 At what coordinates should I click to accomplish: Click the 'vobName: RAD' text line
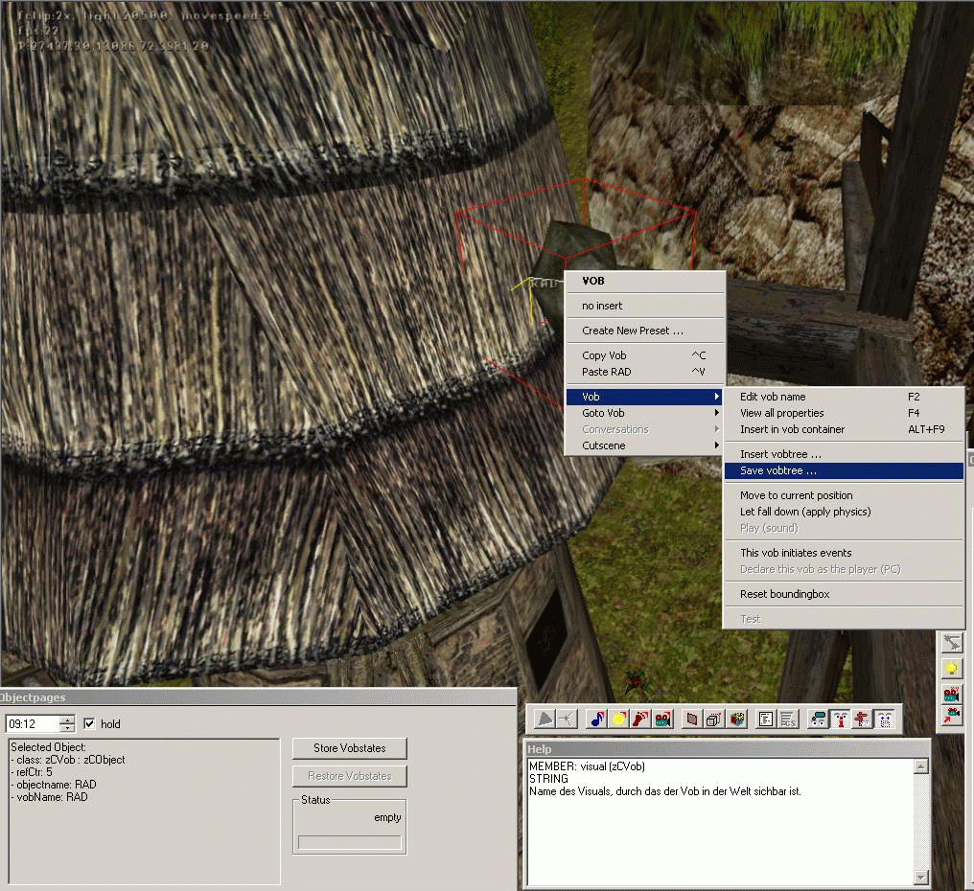pyautogui.click(x=49, y=796)
